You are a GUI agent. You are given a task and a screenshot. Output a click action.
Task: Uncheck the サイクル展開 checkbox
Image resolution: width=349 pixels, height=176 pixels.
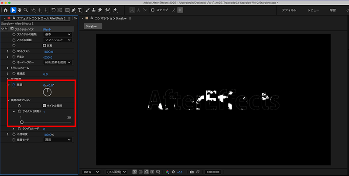click(44, 106)
